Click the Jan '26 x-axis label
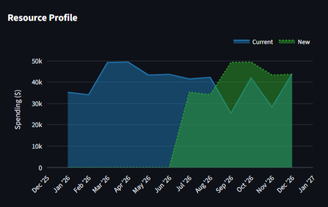This screenshot has height=207, width=328. [62, 184]
